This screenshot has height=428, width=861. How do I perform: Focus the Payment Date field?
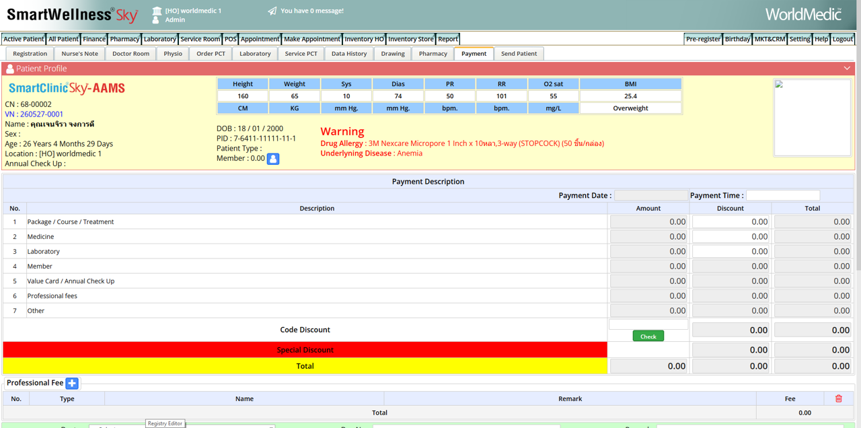click(x=651, y=195)
